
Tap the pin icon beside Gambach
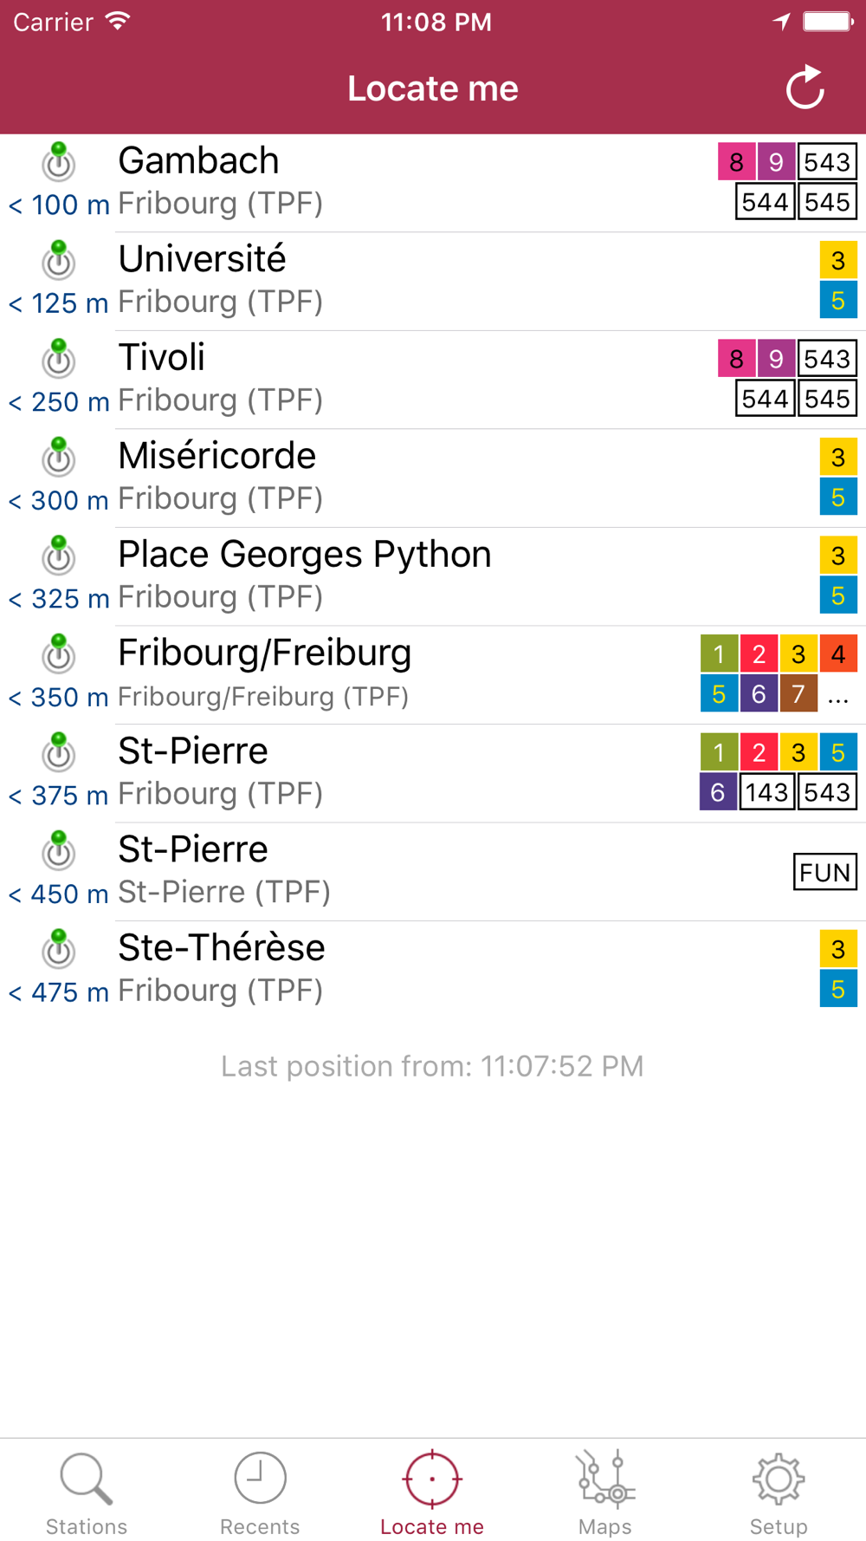(59, 161)
